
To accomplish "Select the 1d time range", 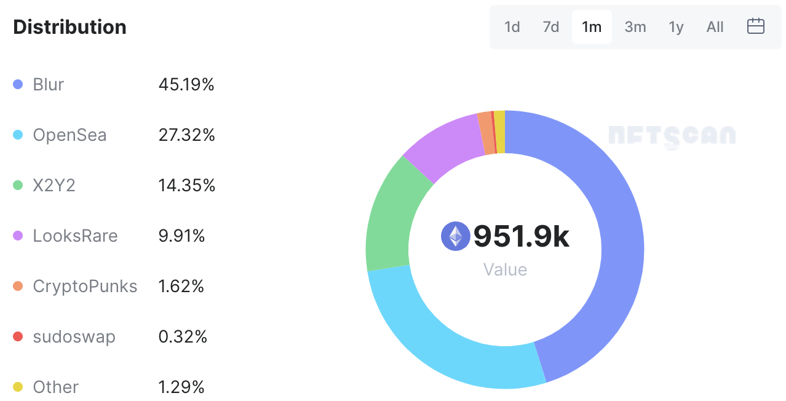I will coord(512,27).
